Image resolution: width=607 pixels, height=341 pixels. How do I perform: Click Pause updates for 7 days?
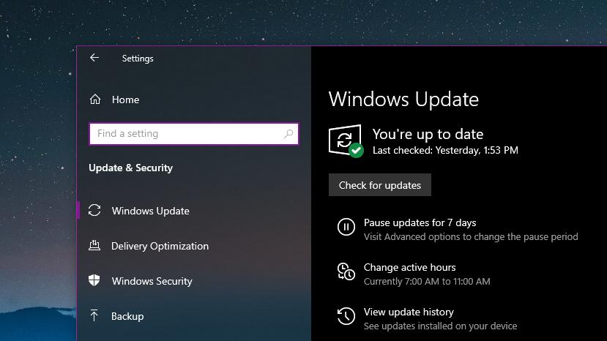tap(420, 222)
